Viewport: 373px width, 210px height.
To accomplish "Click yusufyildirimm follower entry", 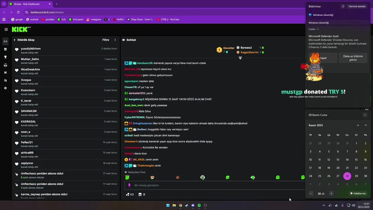I will pyautogui.click(x=66, y=50).
